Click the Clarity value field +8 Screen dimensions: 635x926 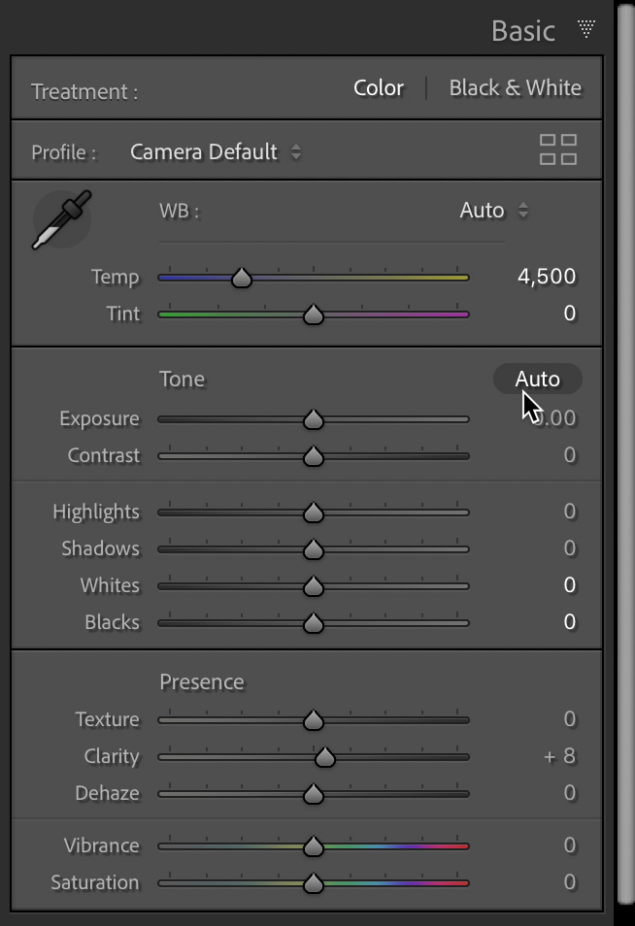coord(560,756)
